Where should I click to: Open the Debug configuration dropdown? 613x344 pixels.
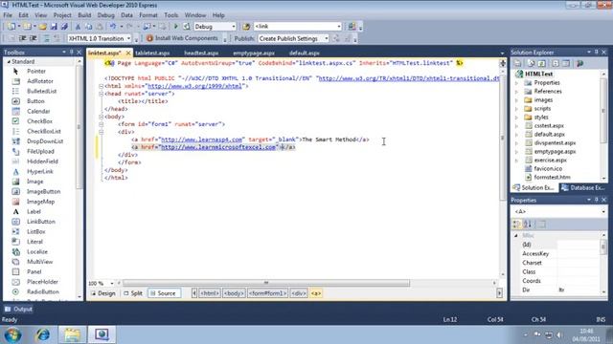(234, 27)
